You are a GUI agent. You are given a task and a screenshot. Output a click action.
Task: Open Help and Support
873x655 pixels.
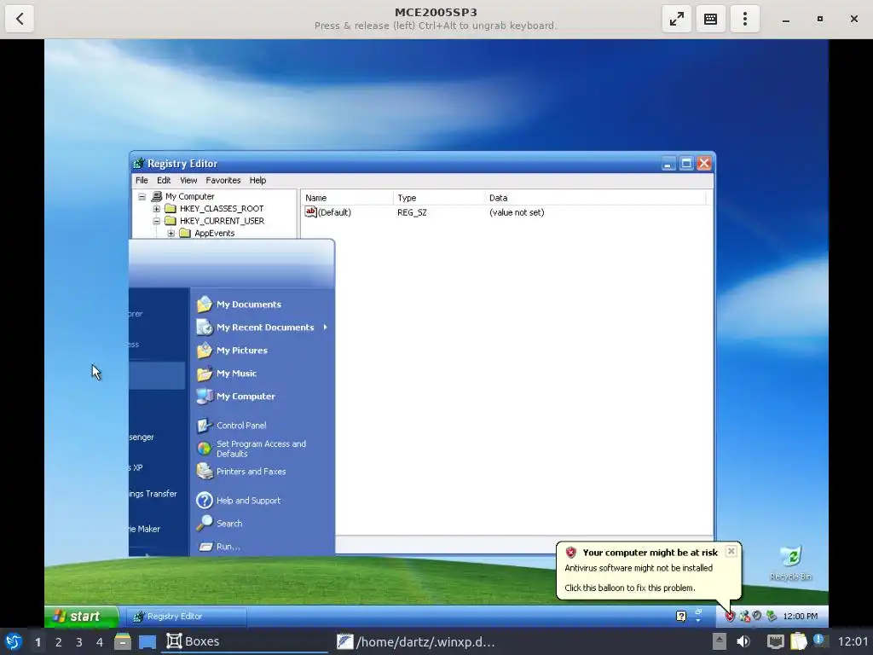tap(239, 500)
